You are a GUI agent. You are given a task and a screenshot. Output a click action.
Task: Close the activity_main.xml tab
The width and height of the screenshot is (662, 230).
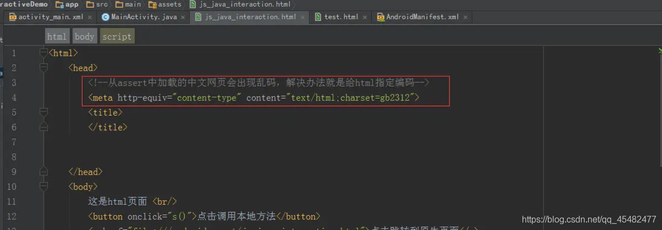click(89, 17)
